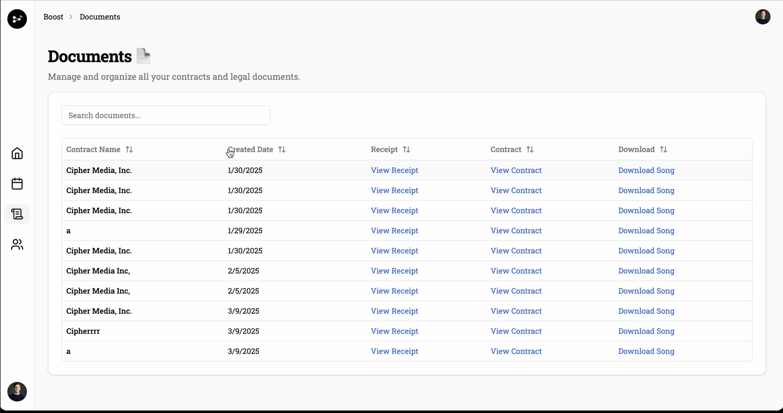
Task: Sort by Contract Name arrows icon
Action: click(129, 149)
